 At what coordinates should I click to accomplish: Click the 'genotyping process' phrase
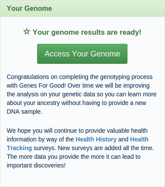[x=126, y=77]
